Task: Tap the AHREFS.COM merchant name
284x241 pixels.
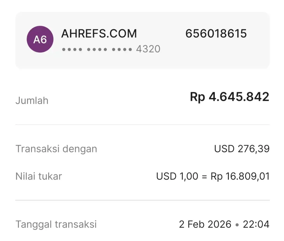Action: click(99, 34)
